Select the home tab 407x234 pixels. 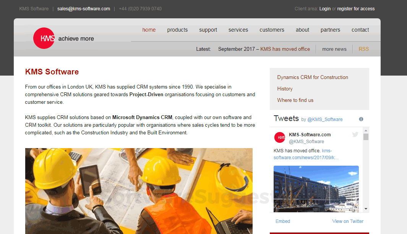coord(149,30)
